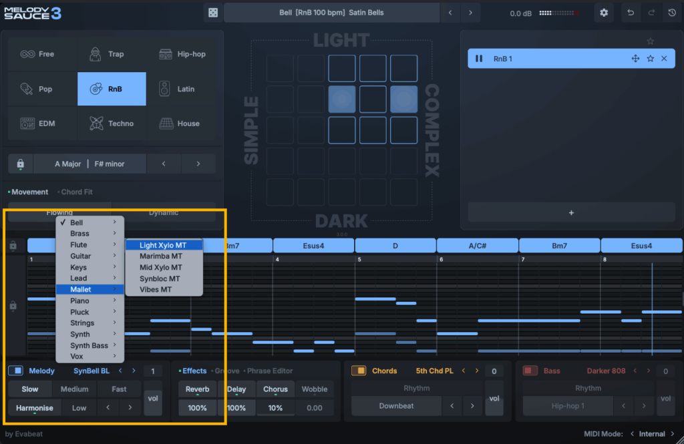
Task: Open the A Major / F# minor key selector
Action: click(90, 164)
